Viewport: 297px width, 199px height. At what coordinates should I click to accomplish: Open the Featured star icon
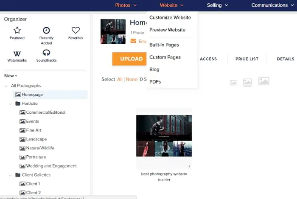tap(17, 30)
